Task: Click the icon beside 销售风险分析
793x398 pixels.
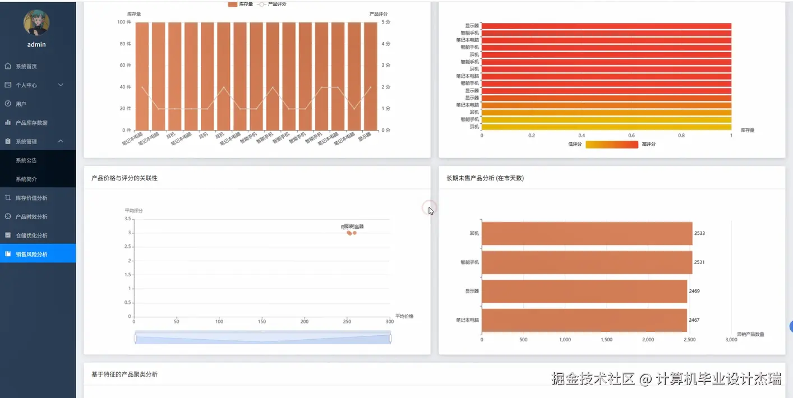Action: (8, 254)
